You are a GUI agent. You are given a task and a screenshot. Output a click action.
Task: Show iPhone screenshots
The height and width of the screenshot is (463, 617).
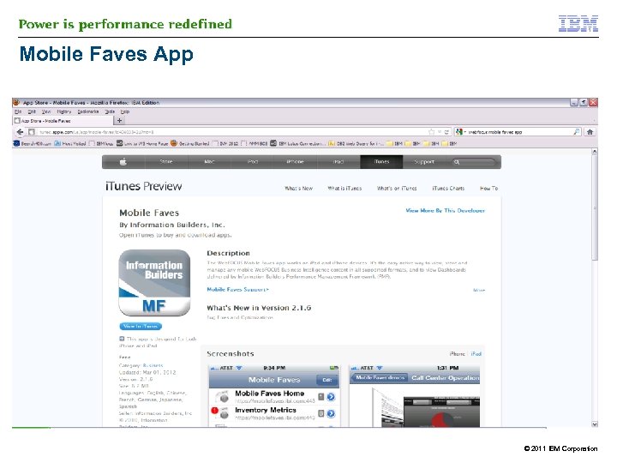(x=458, y=353)
